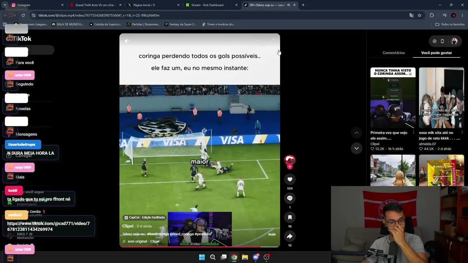Screen dimensions: 468x263
Task: Expand the video description with 'mais'
Action: click(x=272, y=234)
